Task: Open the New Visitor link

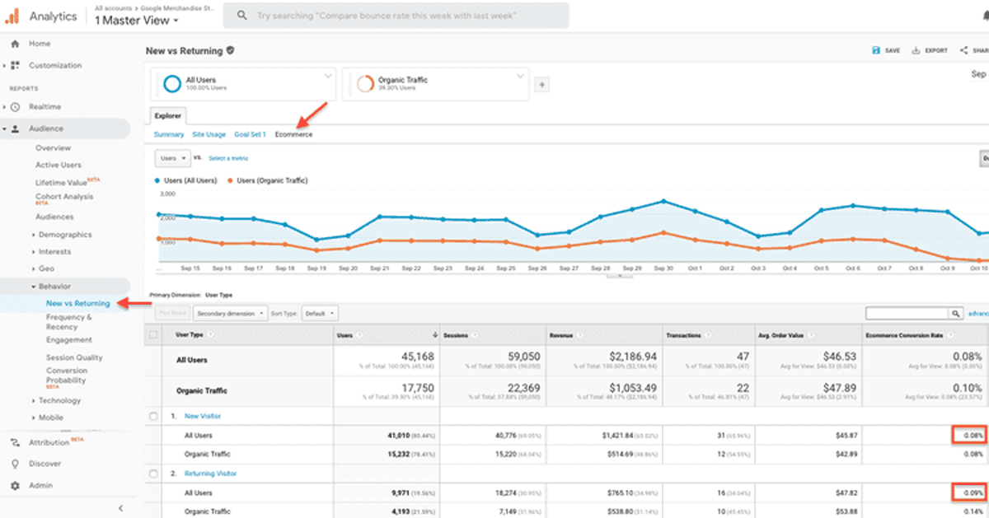Action: point(202,417)
